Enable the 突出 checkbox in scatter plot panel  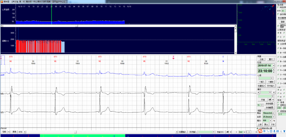click(x=278, y=7)
